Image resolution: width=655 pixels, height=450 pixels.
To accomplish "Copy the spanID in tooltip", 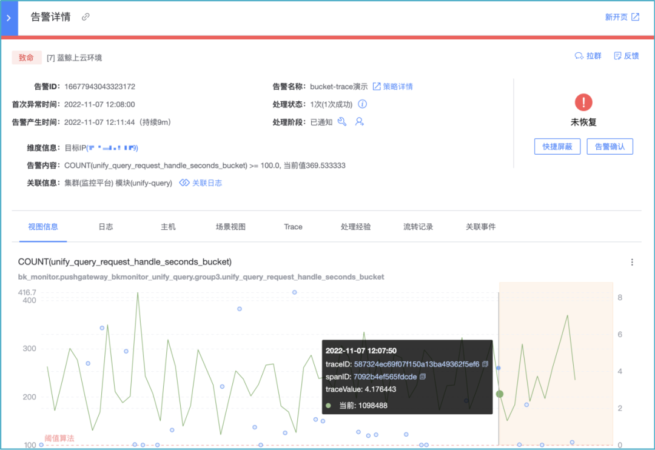I will [x=423, y=377].
